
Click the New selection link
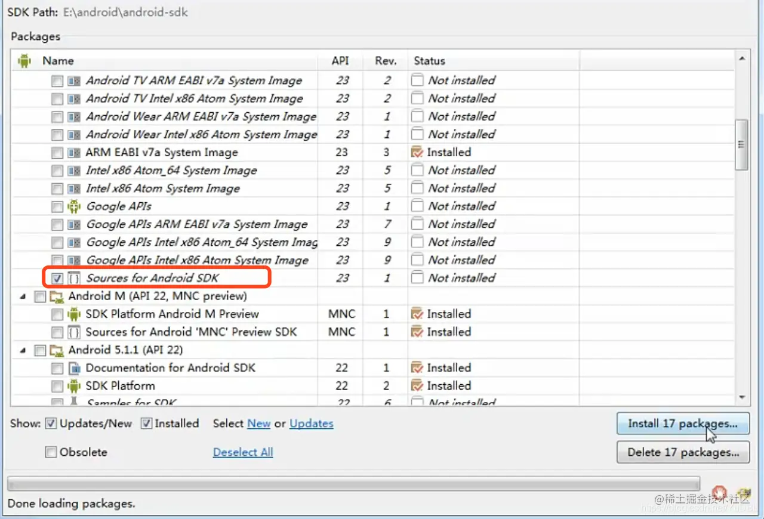(258, 424)
